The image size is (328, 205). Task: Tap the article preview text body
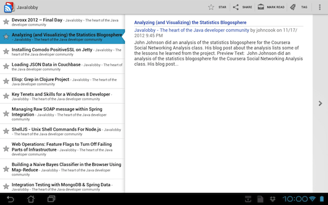pos(218,53)
